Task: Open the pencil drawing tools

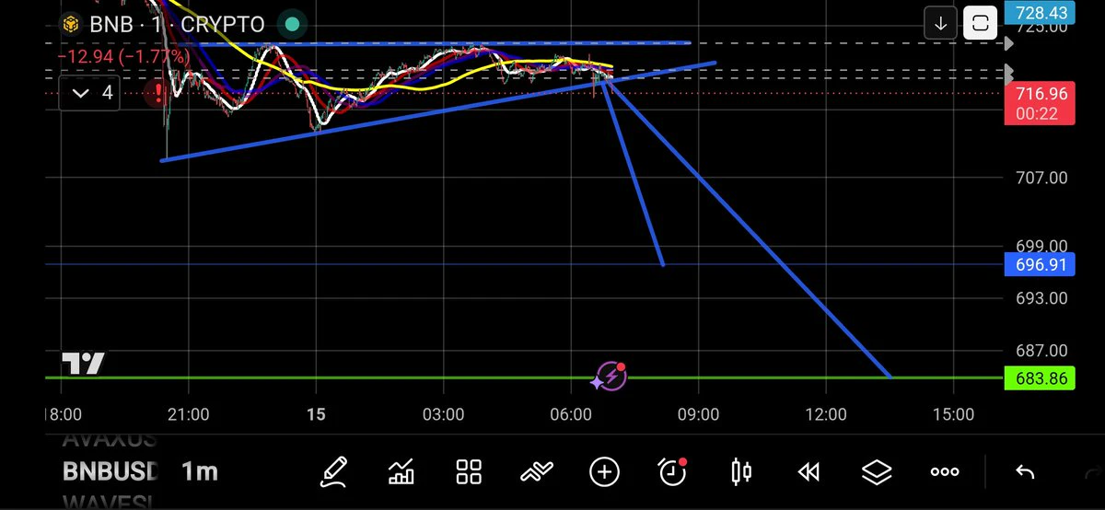Action: pyautogui.click(x=332, y=472)
